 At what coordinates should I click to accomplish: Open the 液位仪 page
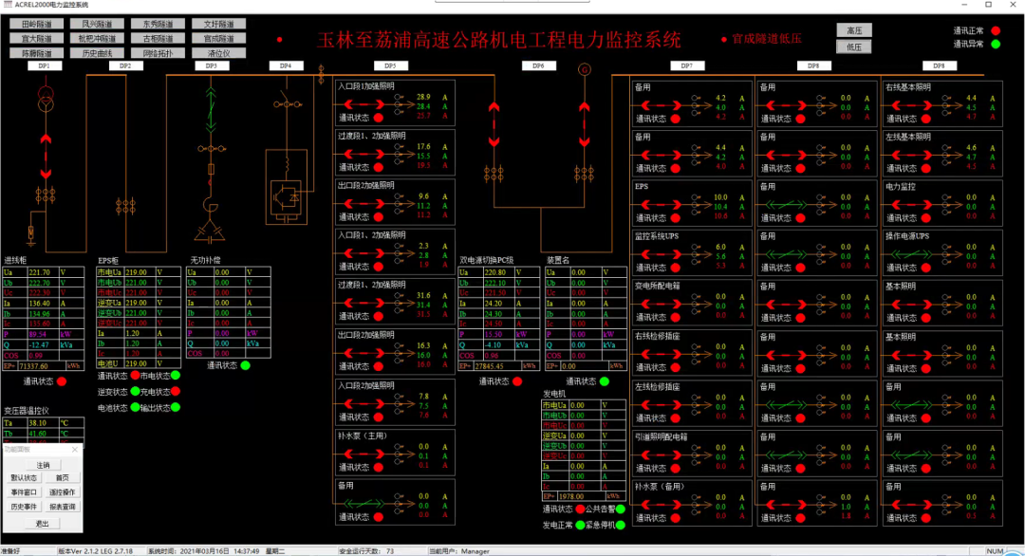pyautogui.click(x=219, y=53)
